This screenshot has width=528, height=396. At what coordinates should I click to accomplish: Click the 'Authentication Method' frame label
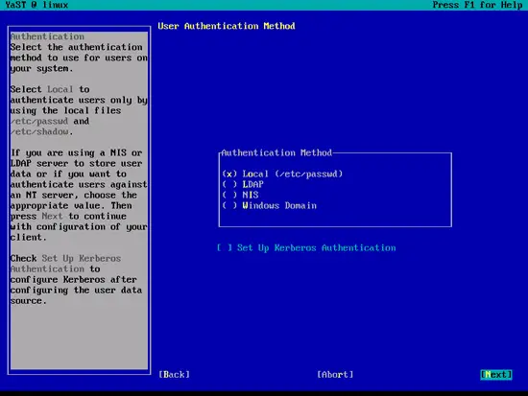click(x=276, y=152)
